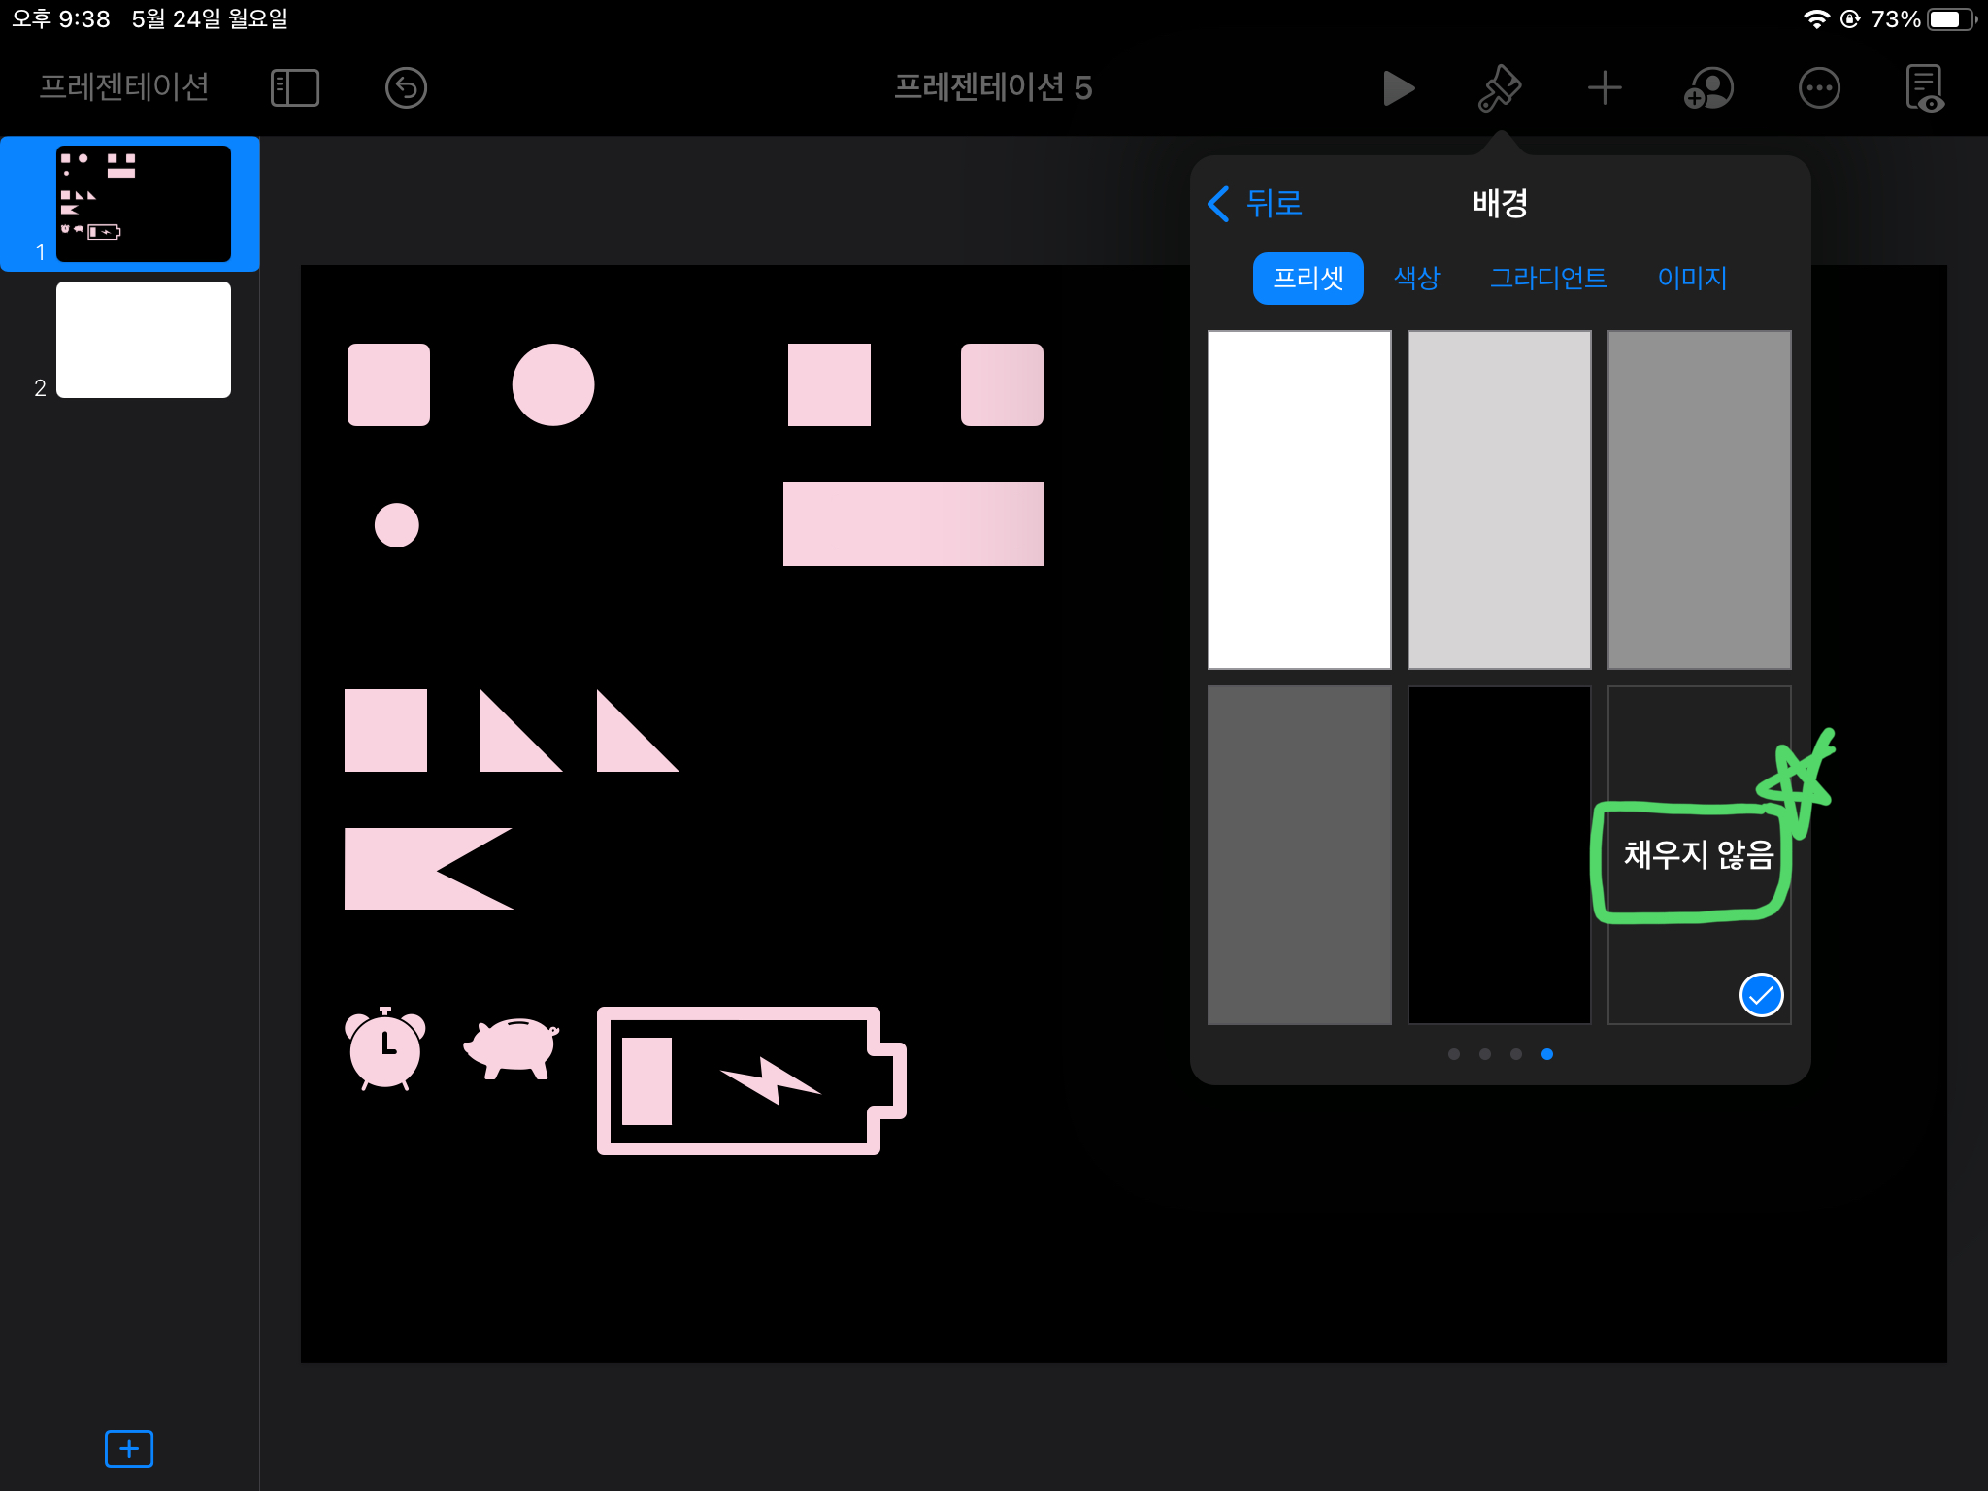
Task: Return to 프레젠테이션 document manager
Action: point(124,87)
